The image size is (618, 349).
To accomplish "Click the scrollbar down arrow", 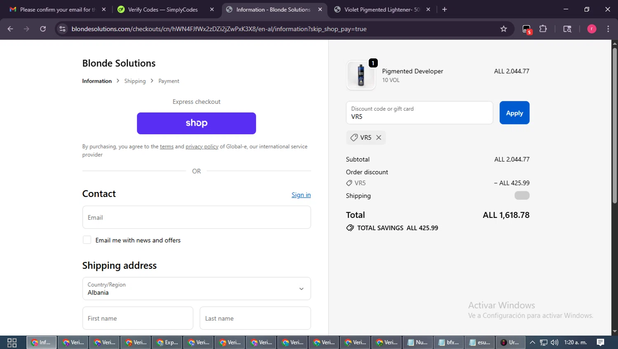I will 615,331.
